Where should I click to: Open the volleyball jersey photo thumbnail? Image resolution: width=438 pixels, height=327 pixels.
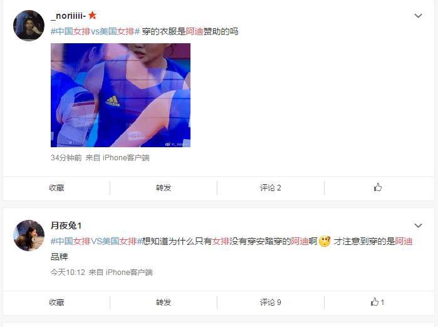[120, 95]
